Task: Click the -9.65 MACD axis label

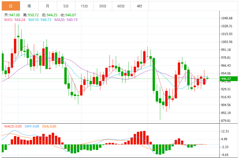Action: pos(225,155)
